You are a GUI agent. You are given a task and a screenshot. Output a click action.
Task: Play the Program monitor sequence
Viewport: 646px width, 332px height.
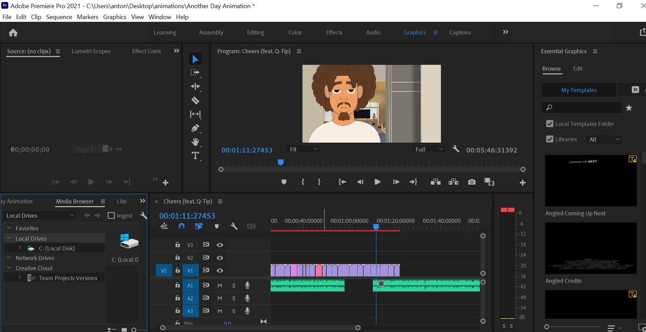[x=378, y=182]
